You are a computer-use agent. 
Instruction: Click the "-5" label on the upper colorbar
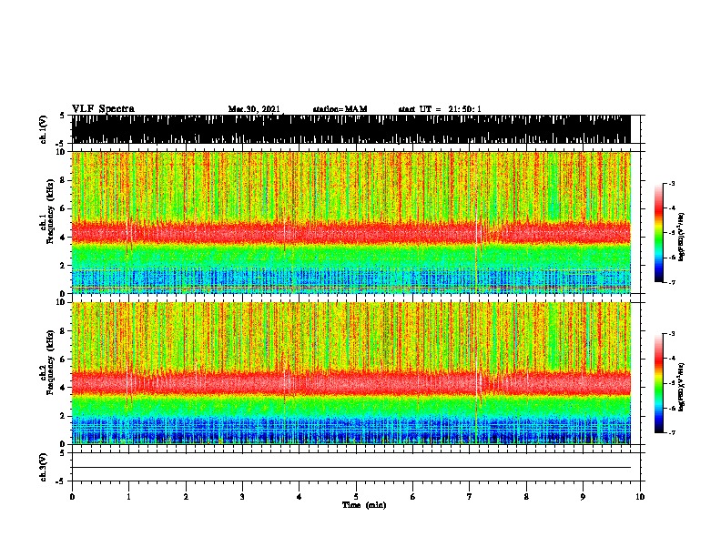[672, 233]
